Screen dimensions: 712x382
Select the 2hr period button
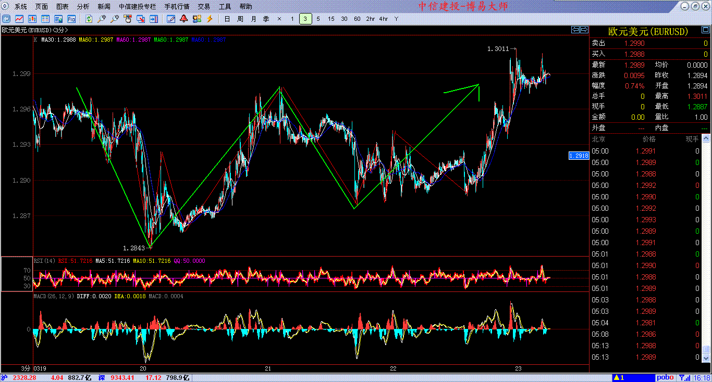370,19
